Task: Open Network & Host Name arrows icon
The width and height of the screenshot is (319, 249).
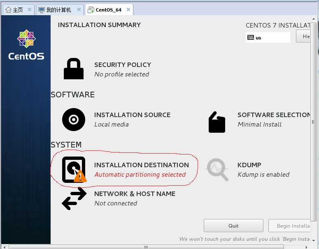Action: click(x=74, y=198)
